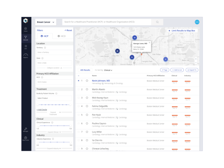Click map cluster marker 4

(x=165, y=59)
